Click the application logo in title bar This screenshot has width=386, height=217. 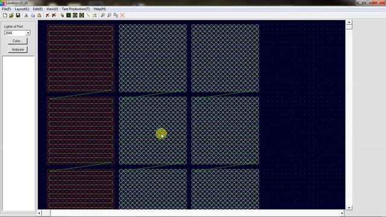pos(2,3)
